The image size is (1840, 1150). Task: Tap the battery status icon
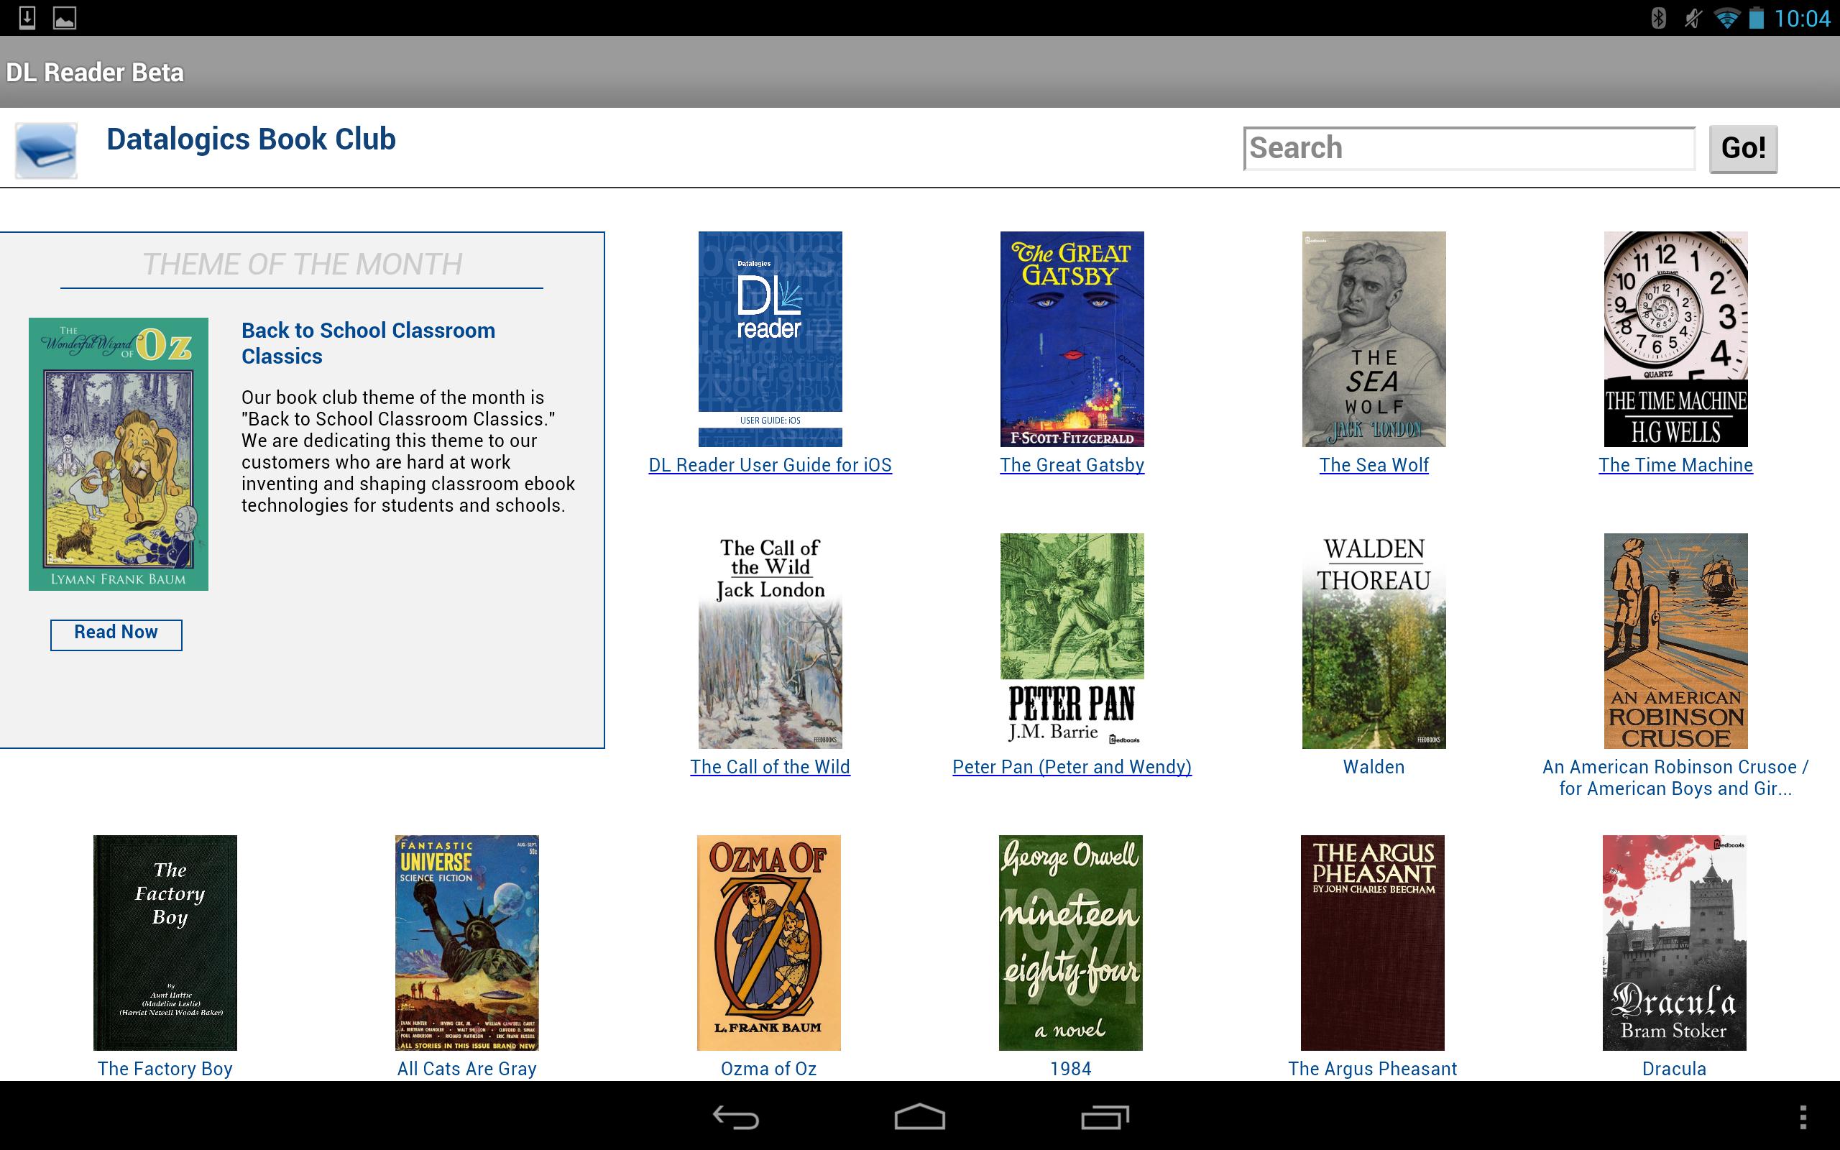[x=1757, y=17]
